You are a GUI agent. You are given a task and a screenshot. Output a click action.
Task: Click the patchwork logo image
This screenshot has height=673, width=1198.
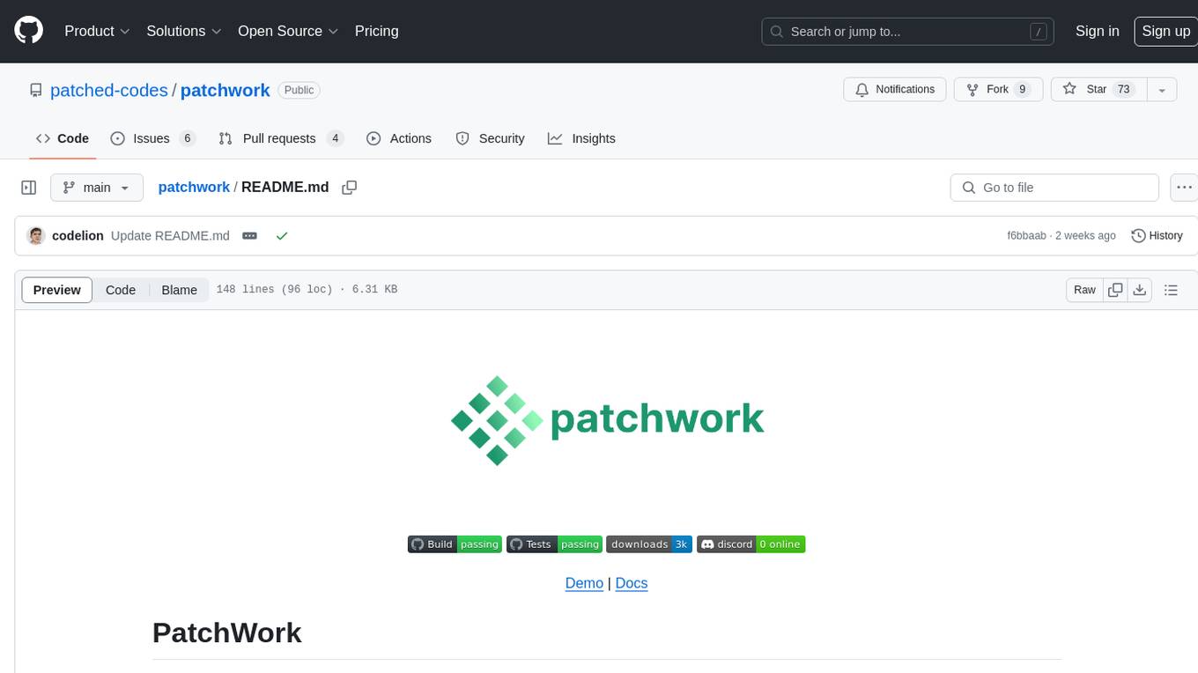click(607, 421)
